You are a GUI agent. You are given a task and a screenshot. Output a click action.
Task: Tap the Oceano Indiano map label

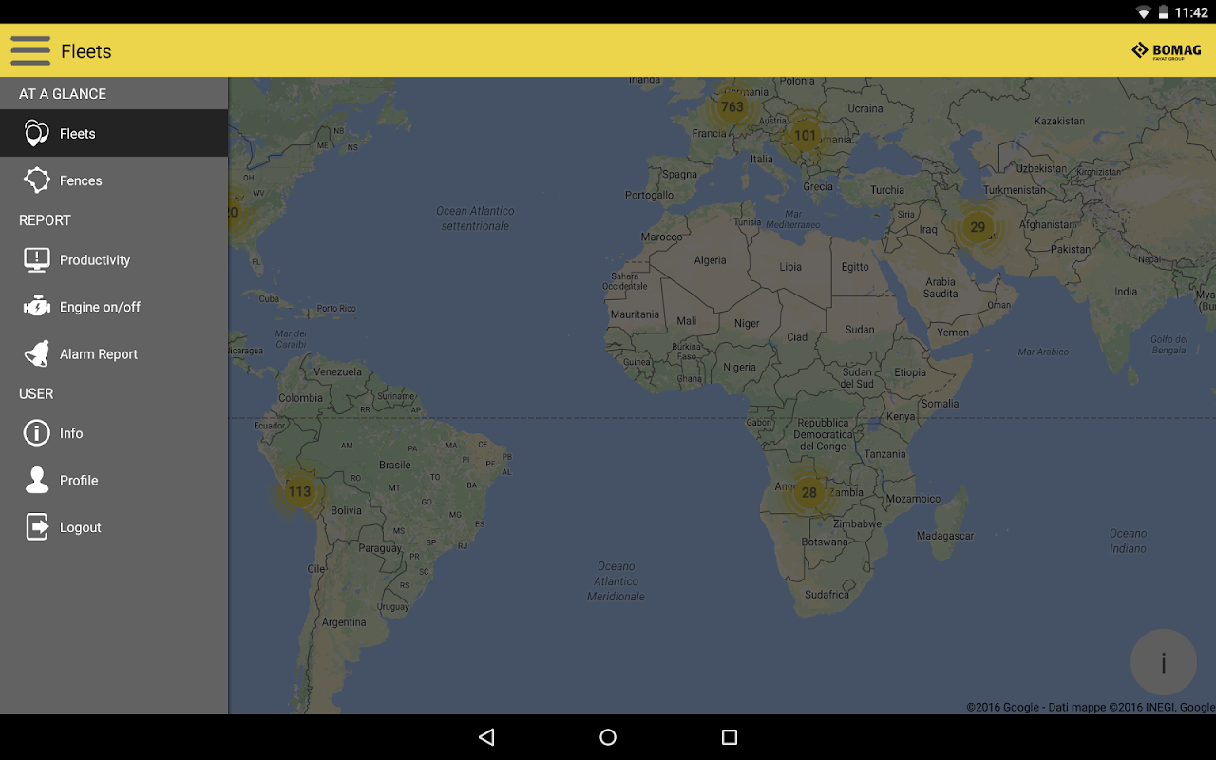click(1129, 541)
